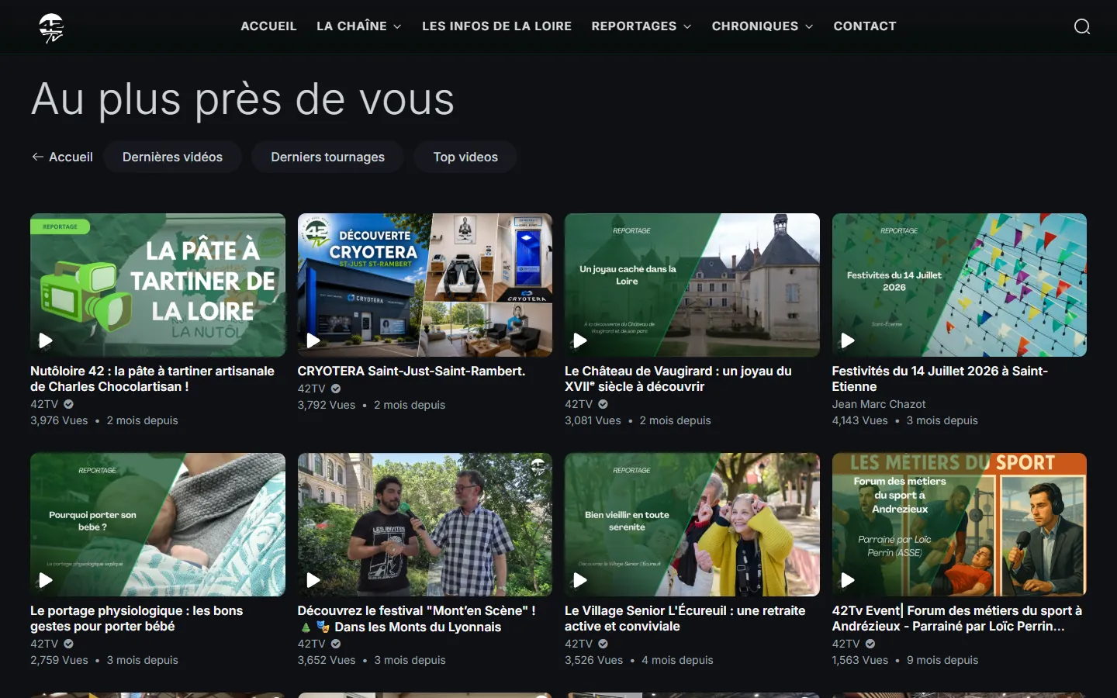
Task: Click 42TV channel under Nutôloire 42 video
Action: click(x=44, y=404)
